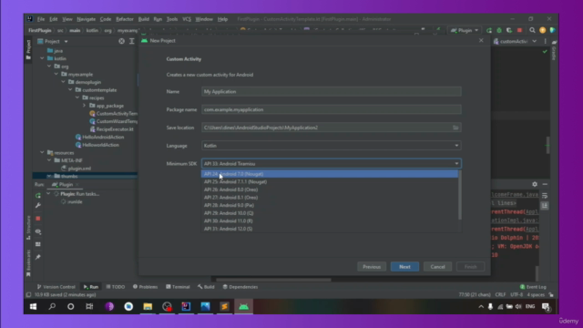Expand the app_package folder
Image resolution: width=583 pixels, height=328 pixels.
(85, 106)
